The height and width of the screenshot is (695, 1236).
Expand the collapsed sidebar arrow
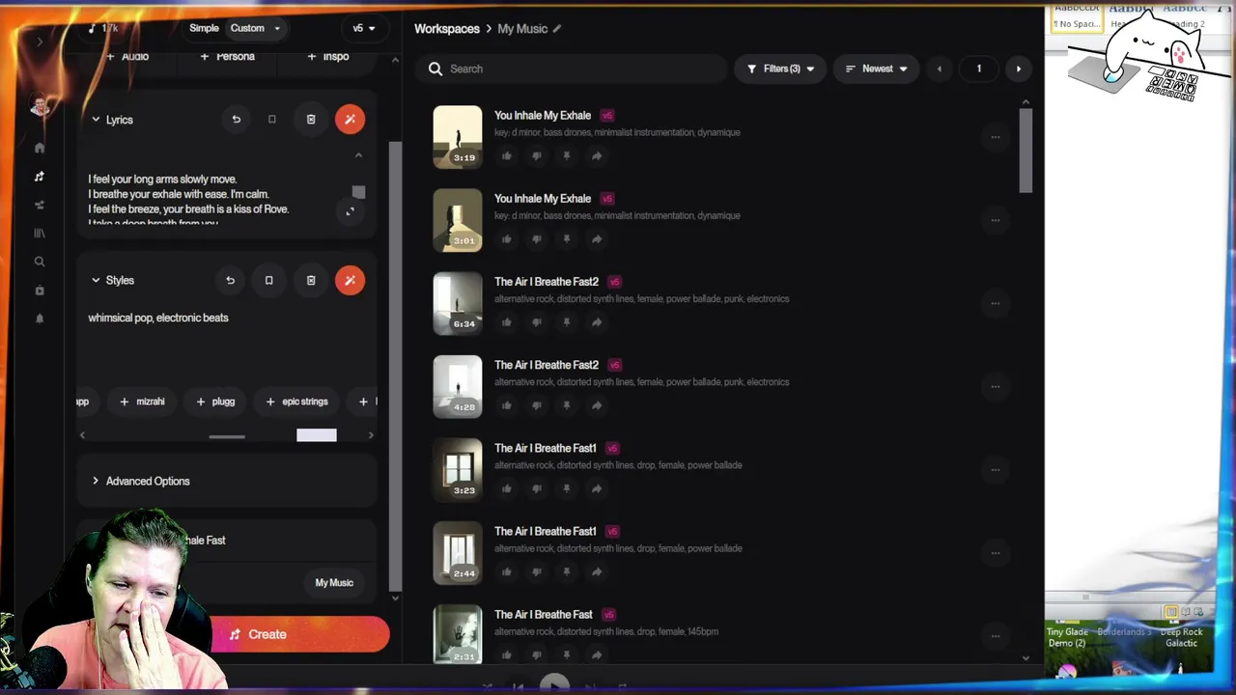[40, 42]
